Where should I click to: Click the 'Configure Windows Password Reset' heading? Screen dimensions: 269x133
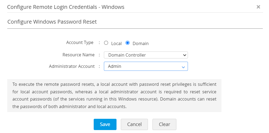(x=52, y=22)
